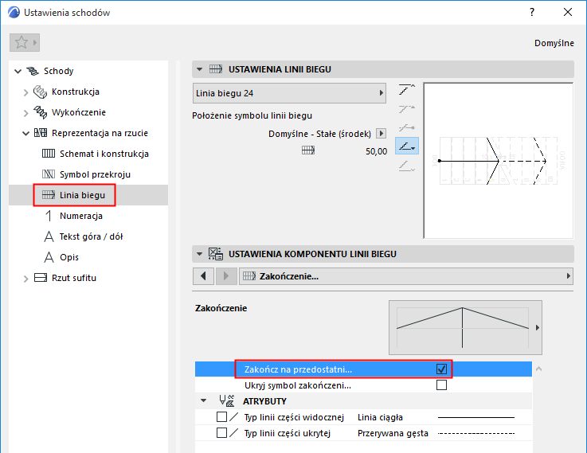Toggle Ukryj symbol zakończeni checkbox
Image resolution: width=587 pixels, height=453 pixels.
(x=442, y=385)
